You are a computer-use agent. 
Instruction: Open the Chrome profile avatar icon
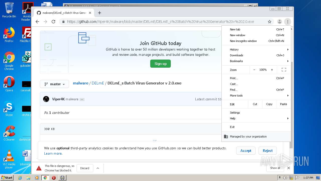pyautogui.click(x=280, y=22)
